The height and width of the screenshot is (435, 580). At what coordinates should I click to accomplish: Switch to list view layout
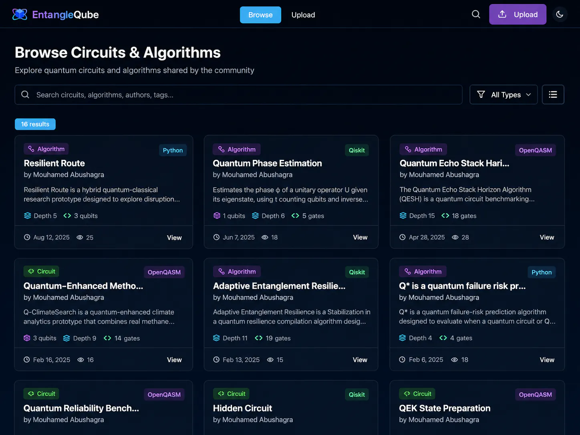tap(553, 95)
